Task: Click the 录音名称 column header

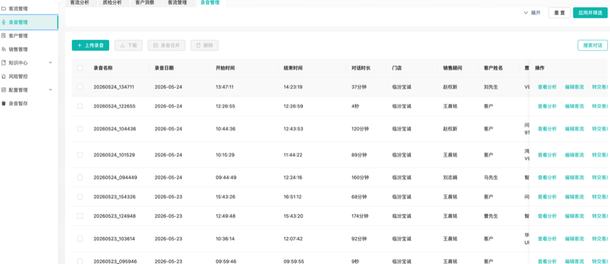Action: coord(103,68)
